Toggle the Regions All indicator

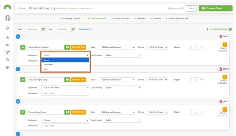182,8
